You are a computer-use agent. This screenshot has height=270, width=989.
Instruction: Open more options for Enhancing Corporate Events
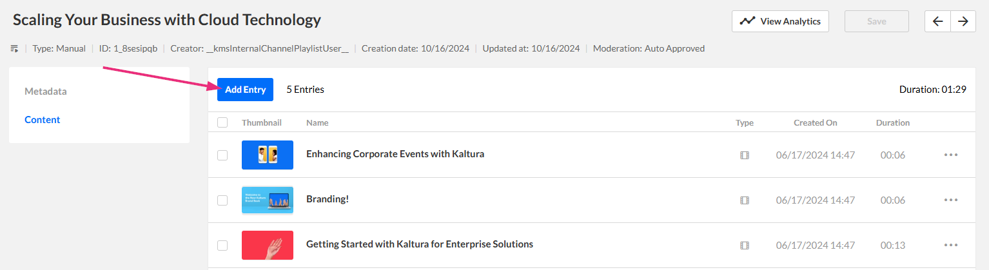pyautogui.click(x=951, y=155)
